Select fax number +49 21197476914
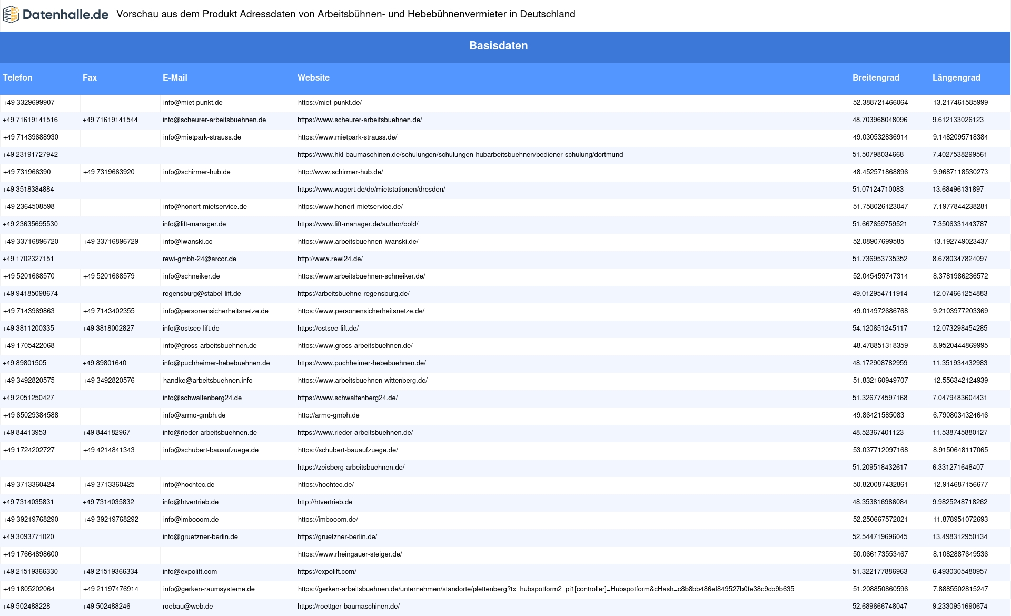This screenshot has height=616, width=1011. tap(111, 589)
